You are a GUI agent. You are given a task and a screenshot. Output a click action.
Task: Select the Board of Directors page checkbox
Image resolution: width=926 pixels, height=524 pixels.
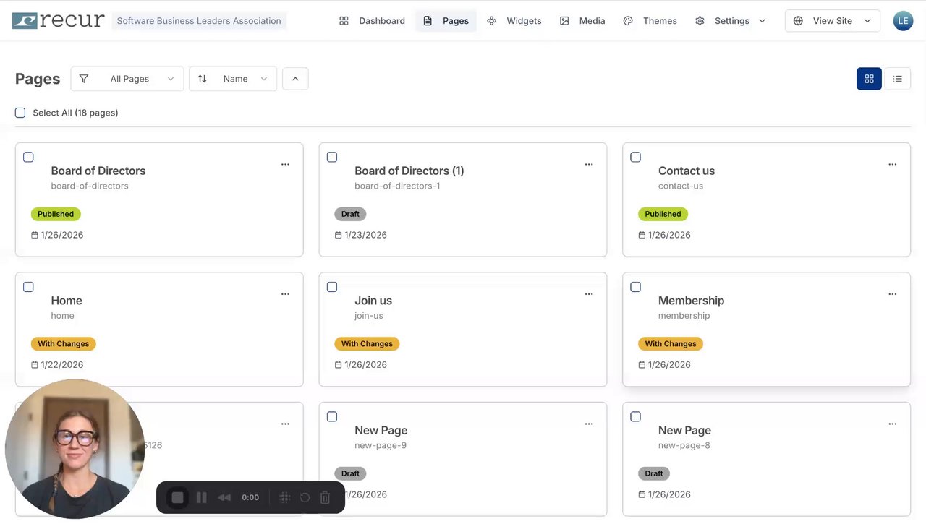tap(28, 157)
